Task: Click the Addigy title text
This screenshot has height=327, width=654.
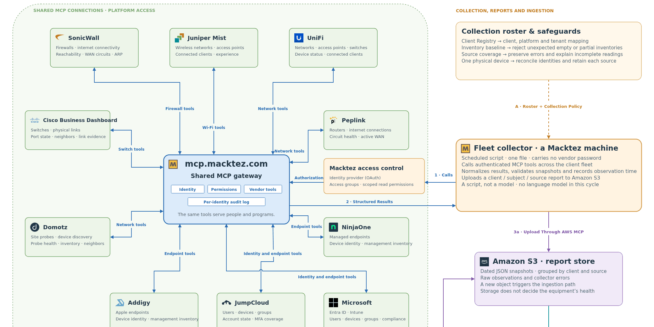Action: [139, 302]
